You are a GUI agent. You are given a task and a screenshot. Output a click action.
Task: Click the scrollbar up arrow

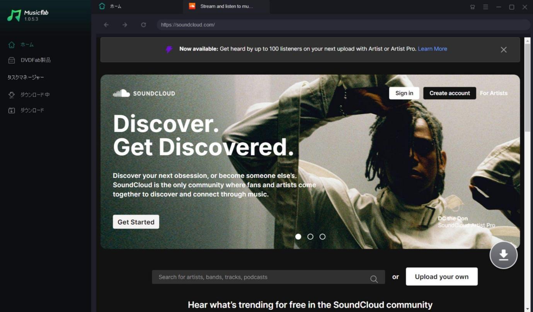point(527,40)
